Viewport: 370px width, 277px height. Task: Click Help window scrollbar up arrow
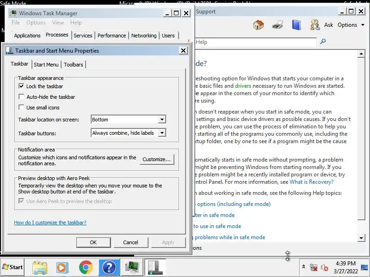pos(361,54)
